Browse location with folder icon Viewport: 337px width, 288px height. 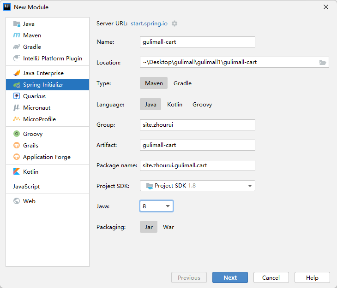(x=323, y=62)
